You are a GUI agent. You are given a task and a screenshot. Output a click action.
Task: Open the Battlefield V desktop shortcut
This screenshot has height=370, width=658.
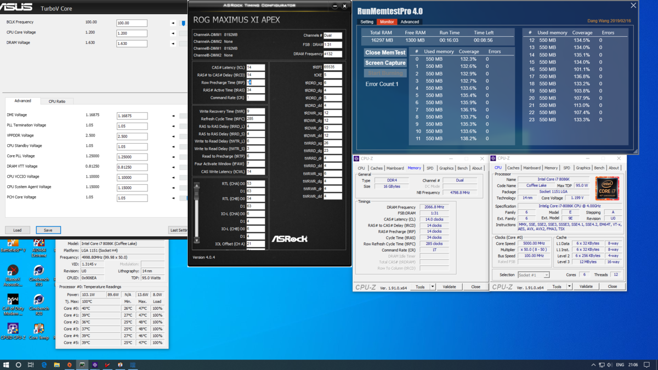(13, 246)
